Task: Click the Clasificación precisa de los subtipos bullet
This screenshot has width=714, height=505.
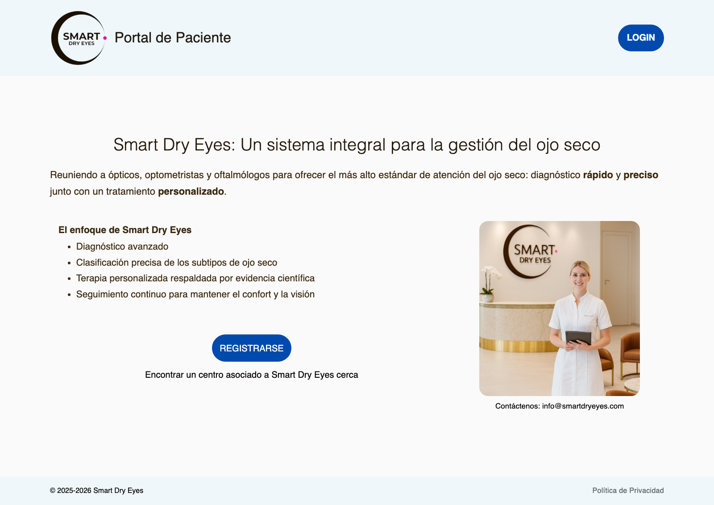Action: 177,263
